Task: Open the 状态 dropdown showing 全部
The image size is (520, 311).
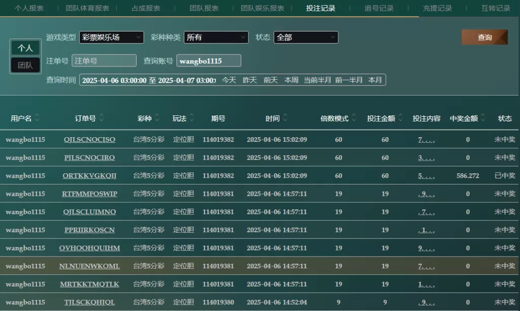Action: pyautogui.click(x=306, y=37)
